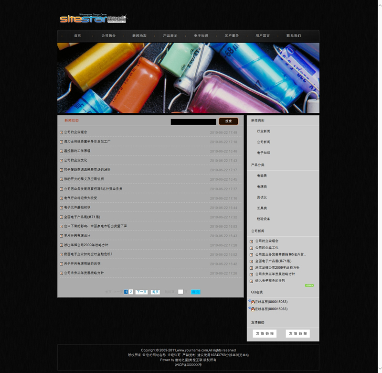Click the 下一页 next page button
The image size is (382, 373).
tap(141, 292)
